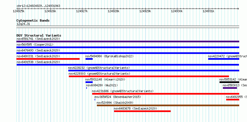Click the ruler's left arrow end
Viewport: 247px width, 122px height.
click(x=17, y=9)
